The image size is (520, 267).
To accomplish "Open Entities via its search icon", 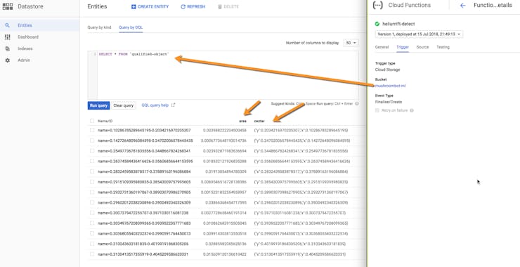I will click(7, 25).
